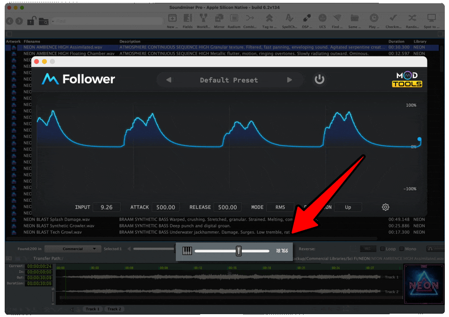This screenshot has height=317, width=449.
Task: Click the Mirror toolbar icon
Action: click(219, 18)
